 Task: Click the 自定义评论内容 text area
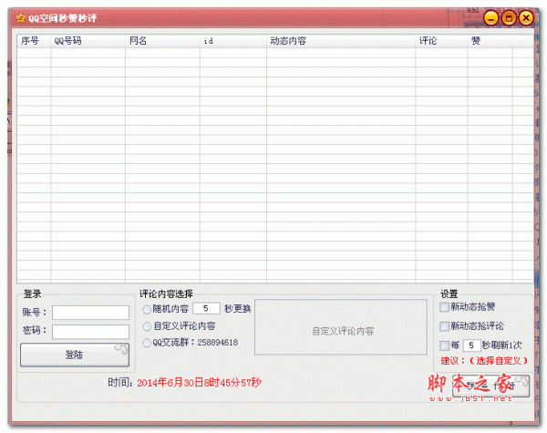coord(341,327)
